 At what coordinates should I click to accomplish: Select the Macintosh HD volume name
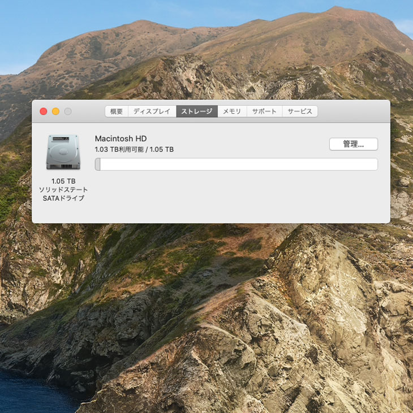pos(121,139)
